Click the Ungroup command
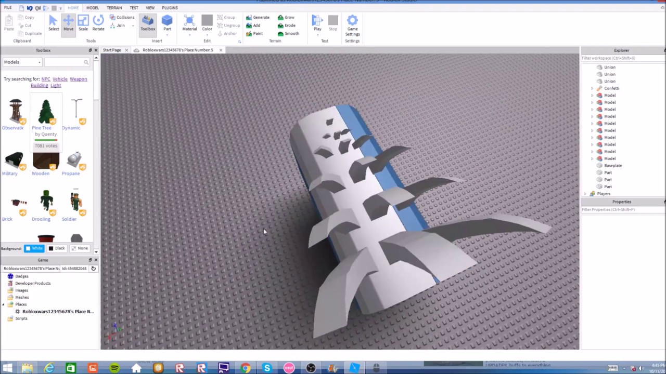The width and height of the screenshot is (666, 374). click(x=228, y=25)
